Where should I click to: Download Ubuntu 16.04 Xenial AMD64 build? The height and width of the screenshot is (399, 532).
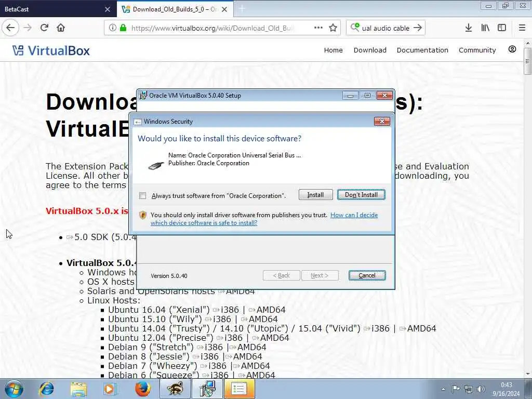267,310
